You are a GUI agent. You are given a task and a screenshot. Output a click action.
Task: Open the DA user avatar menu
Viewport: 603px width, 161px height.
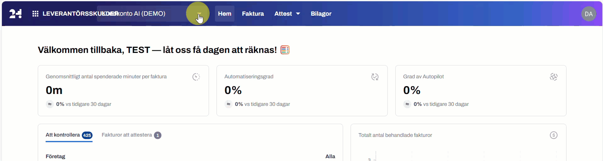(x=589, y=14)
